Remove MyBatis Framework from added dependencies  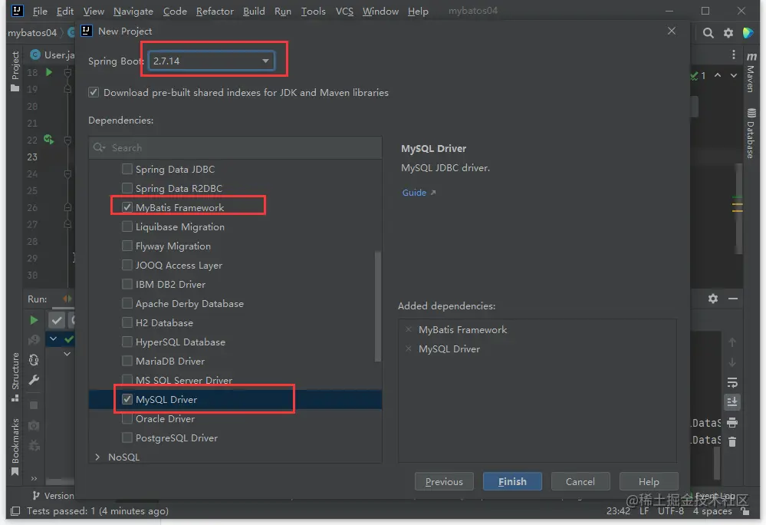coord(409,329)
